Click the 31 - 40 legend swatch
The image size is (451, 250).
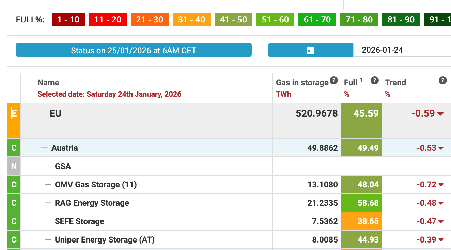point(191,20)
